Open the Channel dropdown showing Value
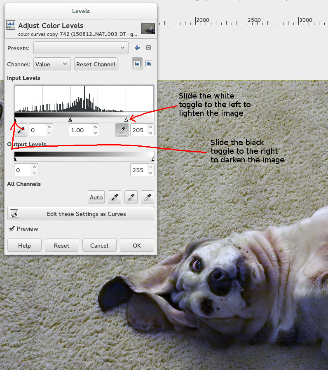 tap(52, 64)
